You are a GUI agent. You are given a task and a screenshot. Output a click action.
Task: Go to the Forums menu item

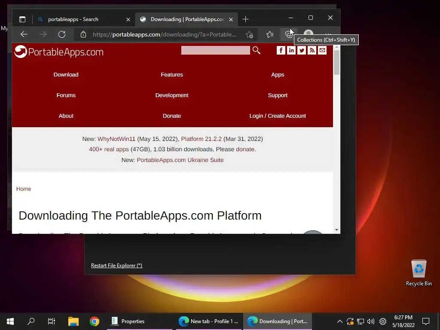point(66,95)
